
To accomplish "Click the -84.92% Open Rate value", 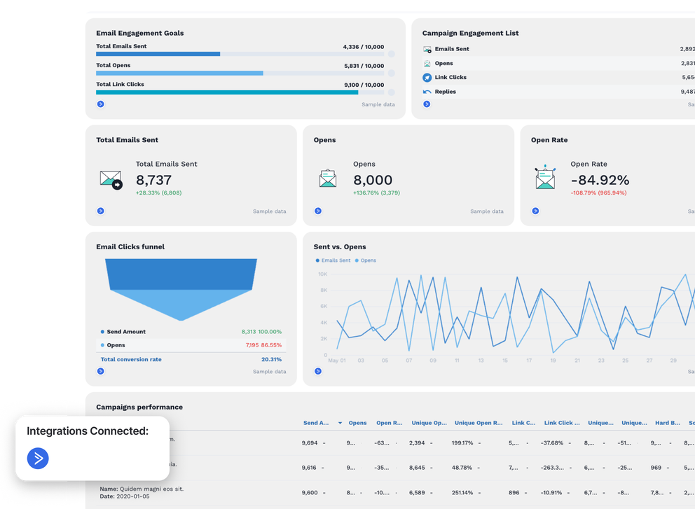I will click(600, 180).
